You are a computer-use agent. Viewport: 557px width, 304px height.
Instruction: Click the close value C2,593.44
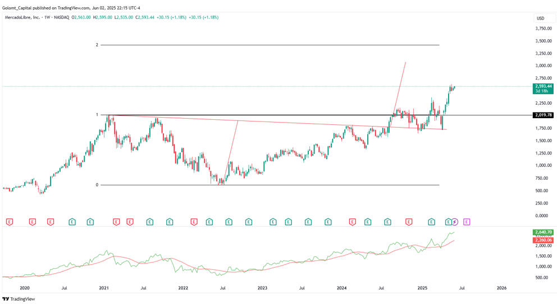[x=144, y=17]
